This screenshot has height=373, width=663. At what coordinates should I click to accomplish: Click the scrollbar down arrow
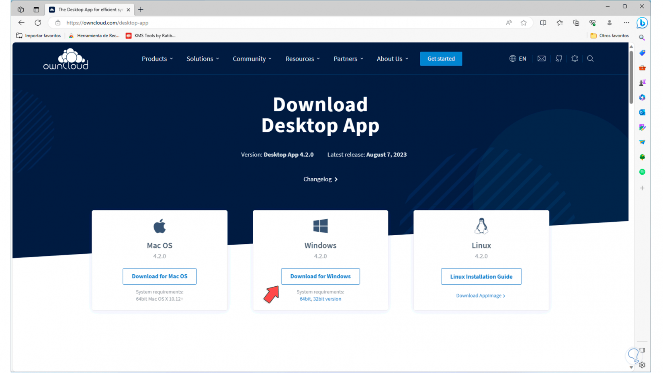pos(631,367)
